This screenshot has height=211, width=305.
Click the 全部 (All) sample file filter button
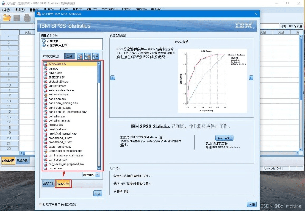(70, 56)
